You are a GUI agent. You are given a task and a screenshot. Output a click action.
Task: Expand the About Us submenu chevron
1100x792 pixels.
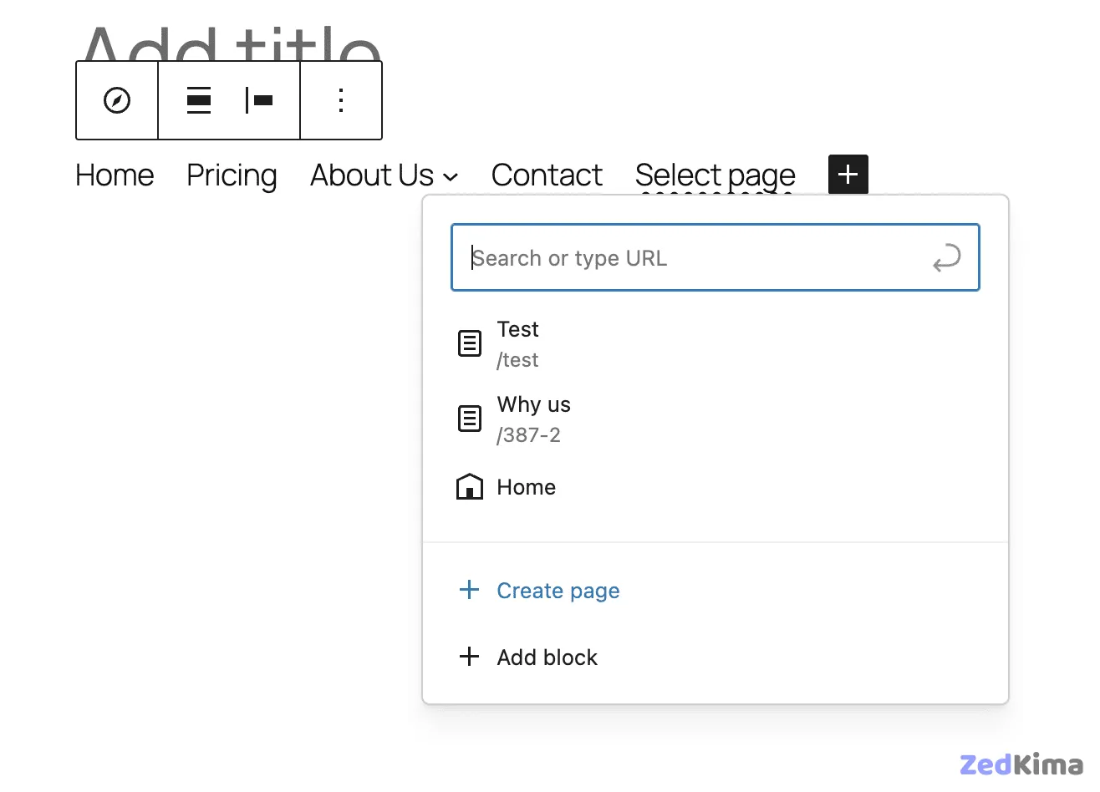pyautogui.click(x=452, y=177)
